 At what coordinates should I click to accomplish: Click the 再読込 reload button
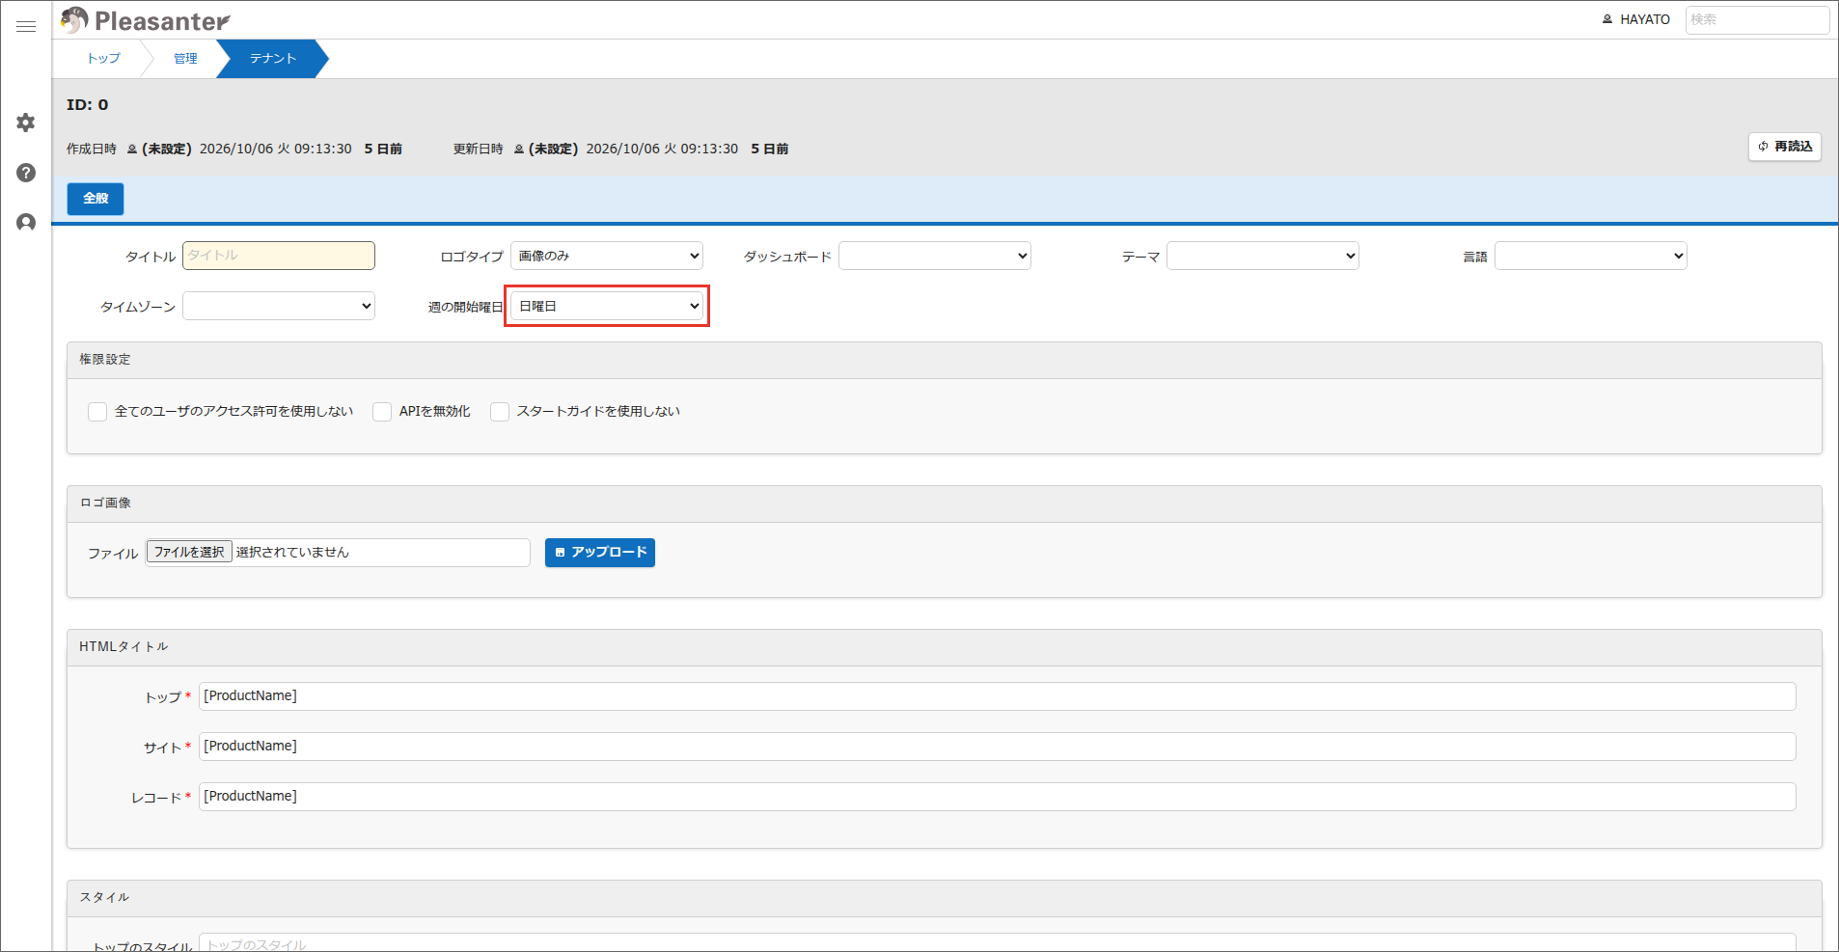tap(1784, 147)
